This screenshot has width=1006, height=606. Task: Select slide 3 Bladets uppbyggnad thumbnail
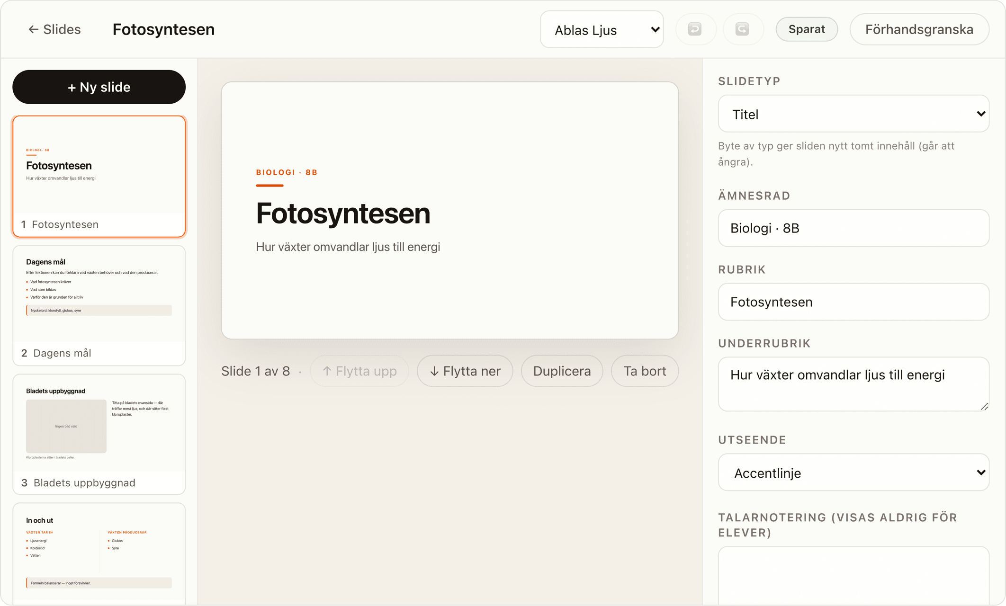(x=99, y=435)
